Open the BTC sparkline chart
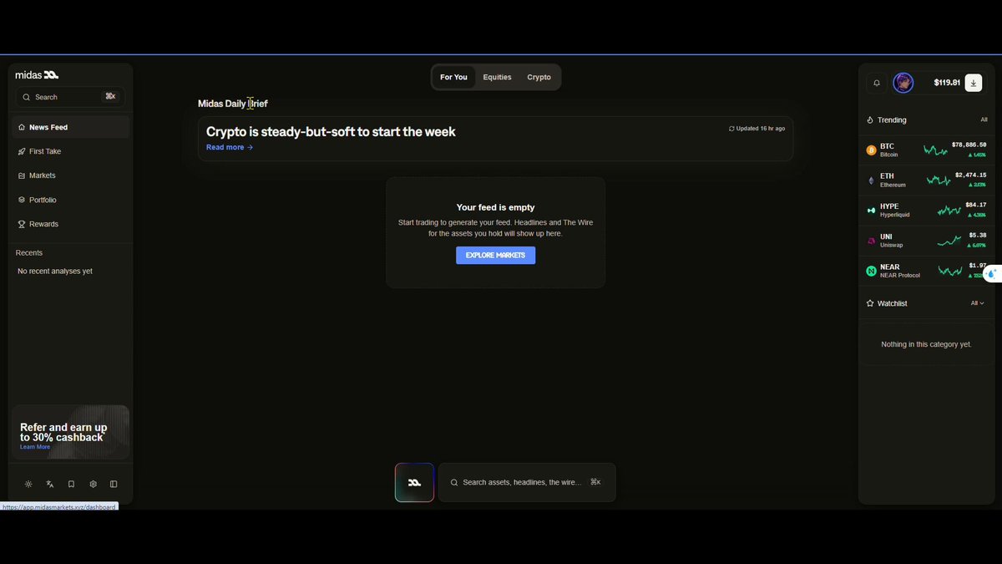This screenshot has width=1002, height=564. (x=935, y=150)
